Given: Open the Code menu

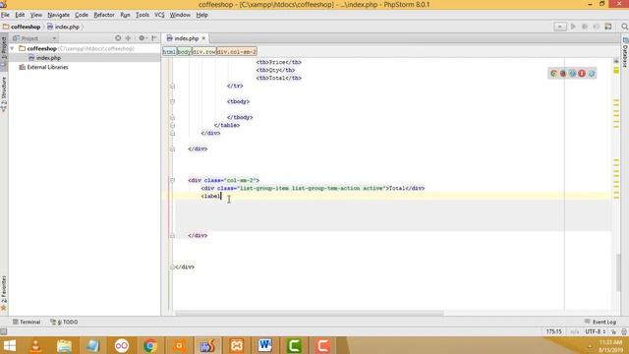Looking at the screenshot, I should [x=82, y=15].
